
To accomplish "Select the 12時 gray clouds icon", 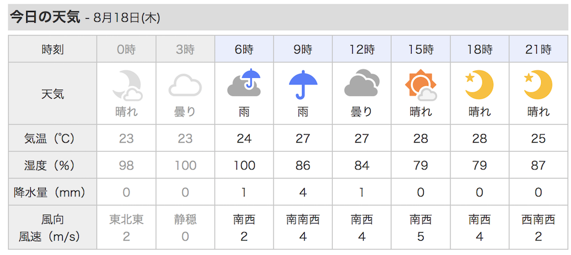I will pos(362,83).
